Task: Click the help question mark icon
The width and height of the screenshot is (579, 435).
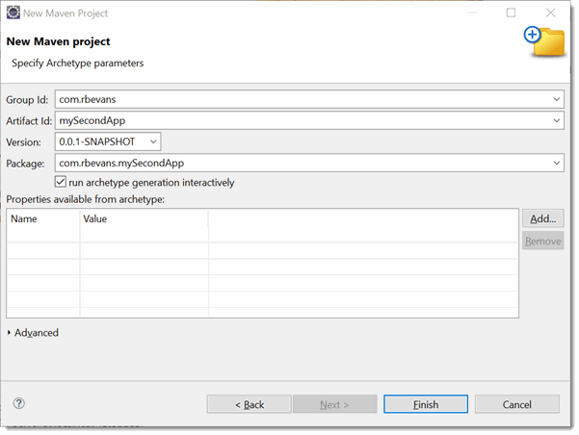Action: (x=19, y=403)
